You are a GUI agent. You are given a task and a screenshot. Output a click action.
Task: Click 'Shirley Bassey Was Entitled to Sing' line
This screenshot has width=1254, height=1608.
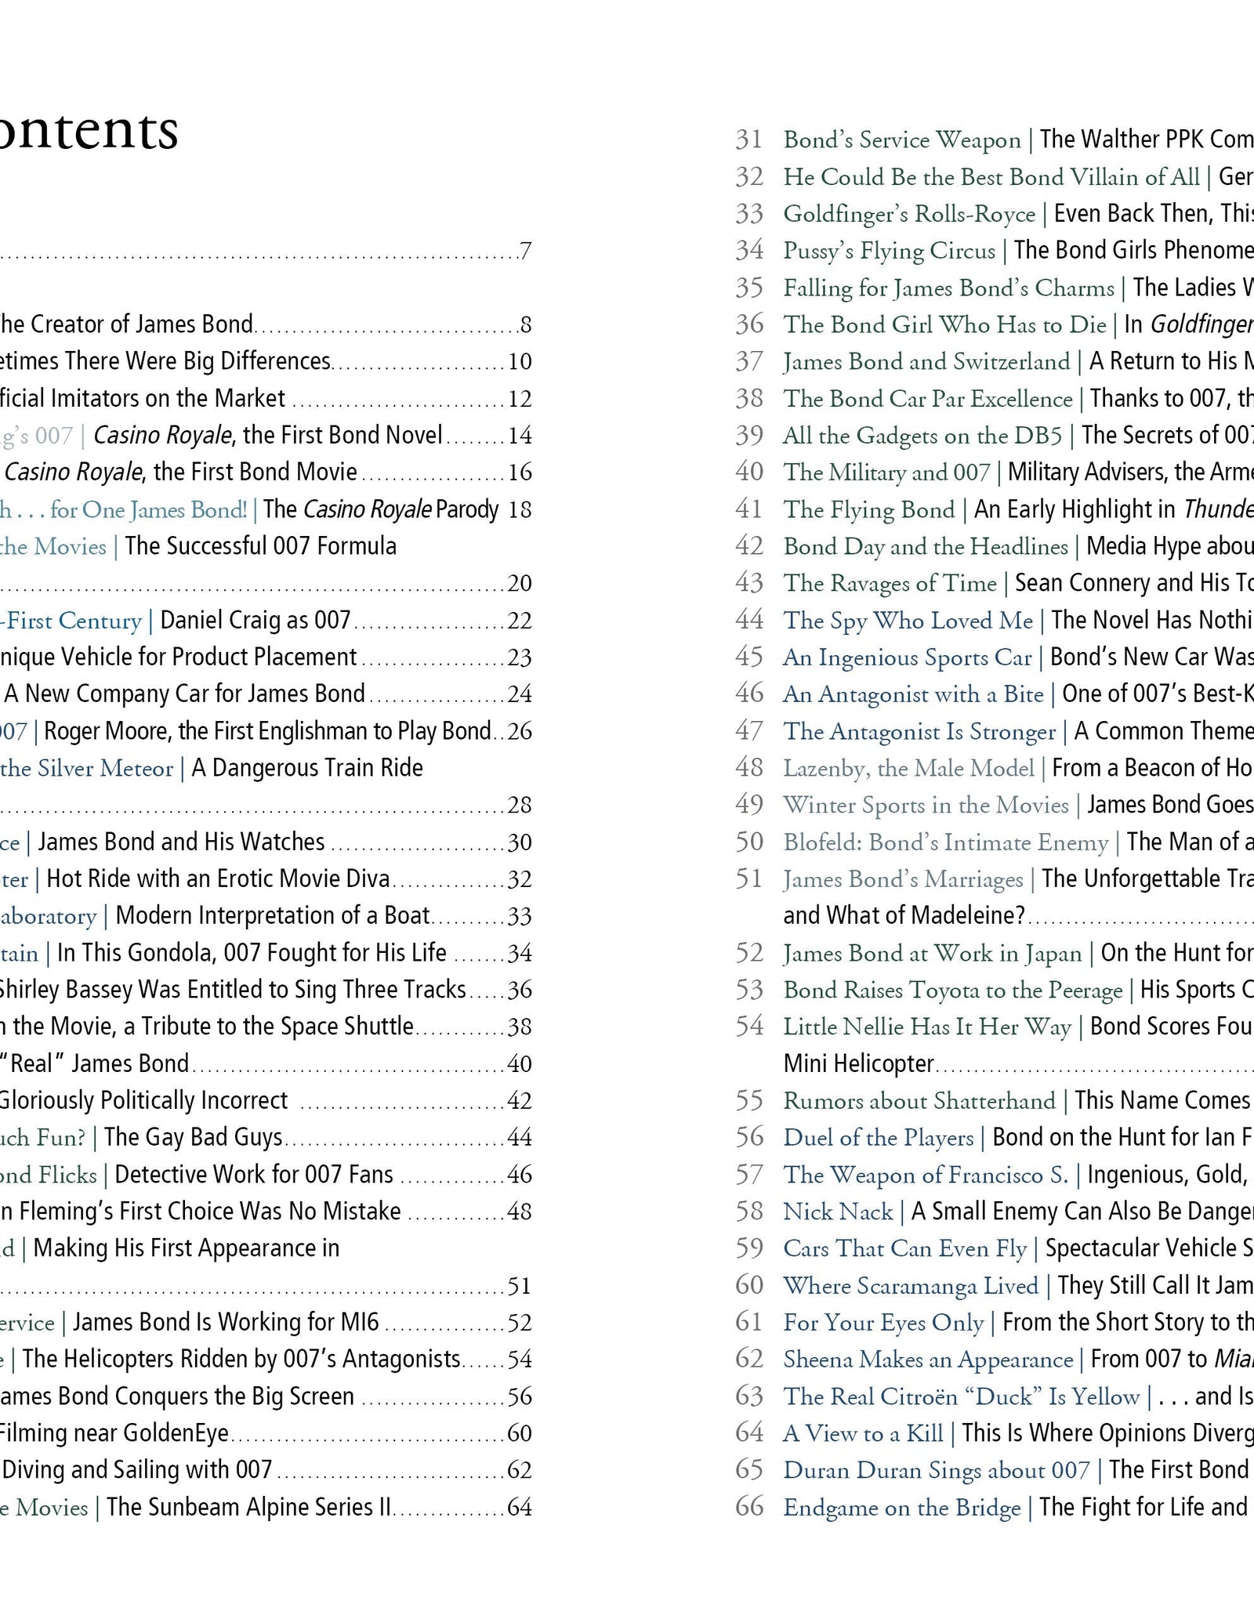tap(233, 991)
